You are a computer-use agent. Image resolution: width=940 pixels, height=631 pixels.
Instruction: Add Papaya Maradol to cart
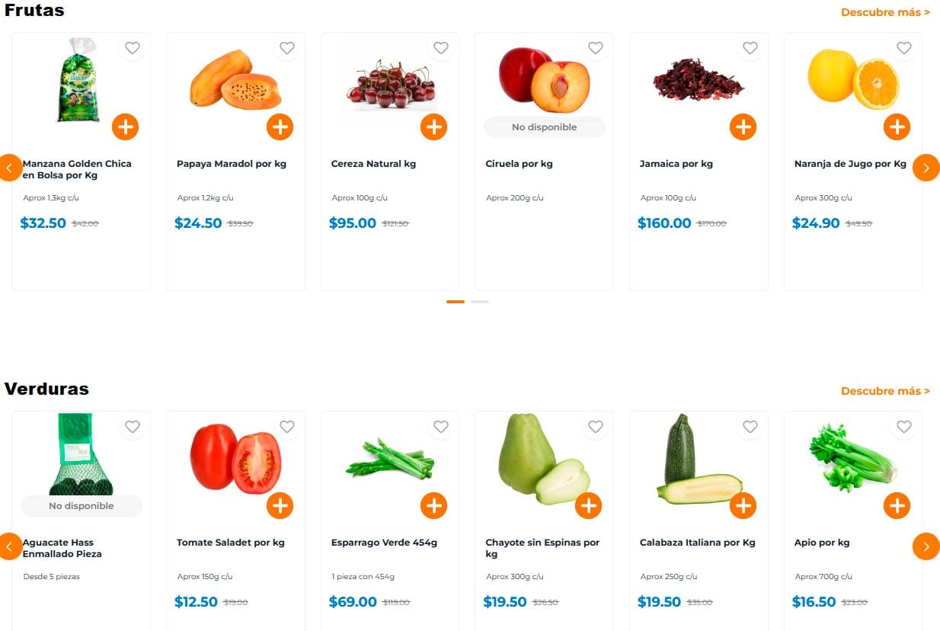[x=280, y=127]
